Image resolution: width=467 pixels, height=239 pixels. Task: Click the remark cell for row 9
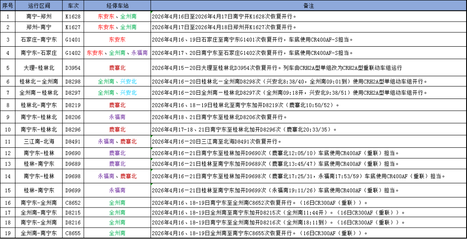click(308, 117)
